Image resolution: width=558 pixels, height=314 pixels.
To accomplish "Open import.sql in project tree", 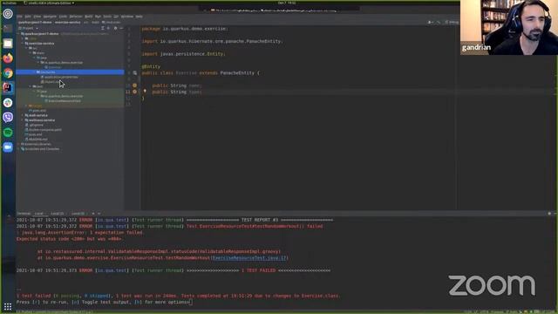I will click(x=51, y=82).
